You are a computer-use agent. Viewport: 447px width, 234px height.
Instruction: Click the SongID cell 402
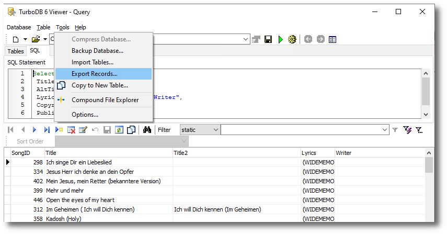click(28, 181)
